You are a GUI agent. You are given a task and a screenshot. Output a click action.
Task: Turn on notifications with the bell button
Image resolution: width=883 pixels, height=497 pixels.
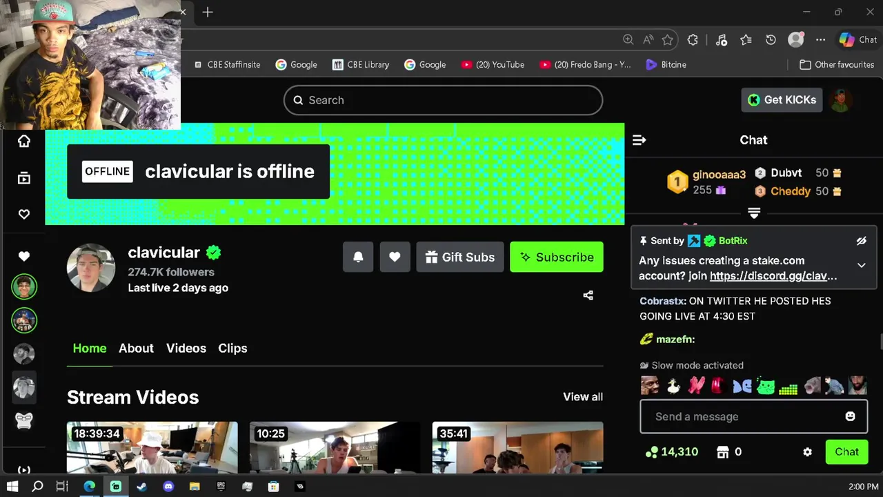(358, 257)
